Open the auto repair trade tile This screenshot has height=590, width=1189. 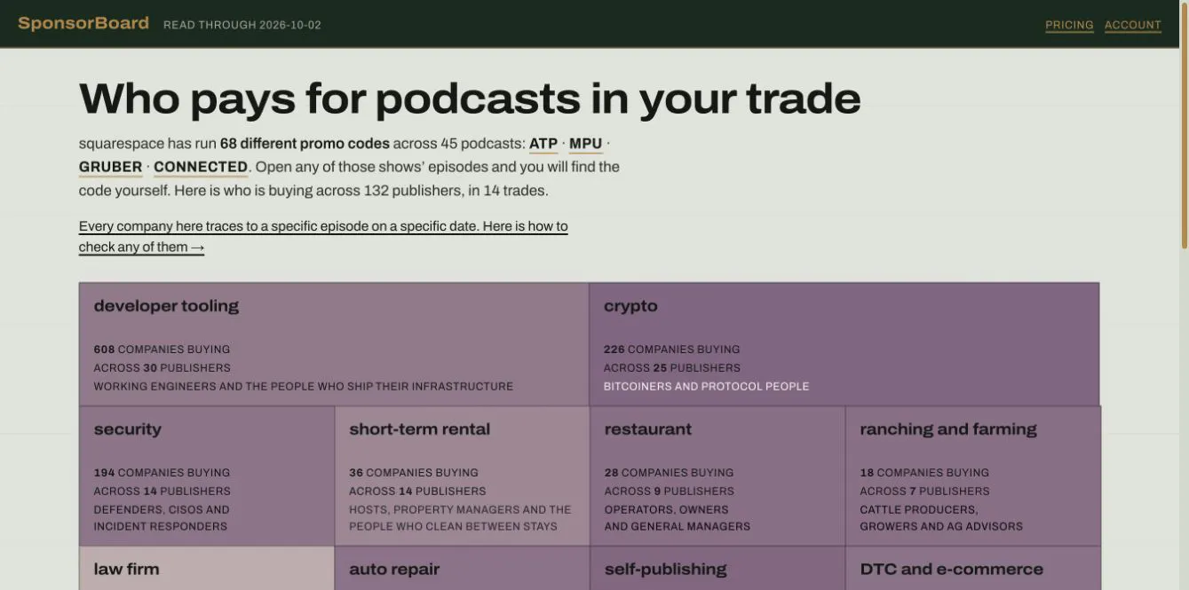[x=463, y=569]
